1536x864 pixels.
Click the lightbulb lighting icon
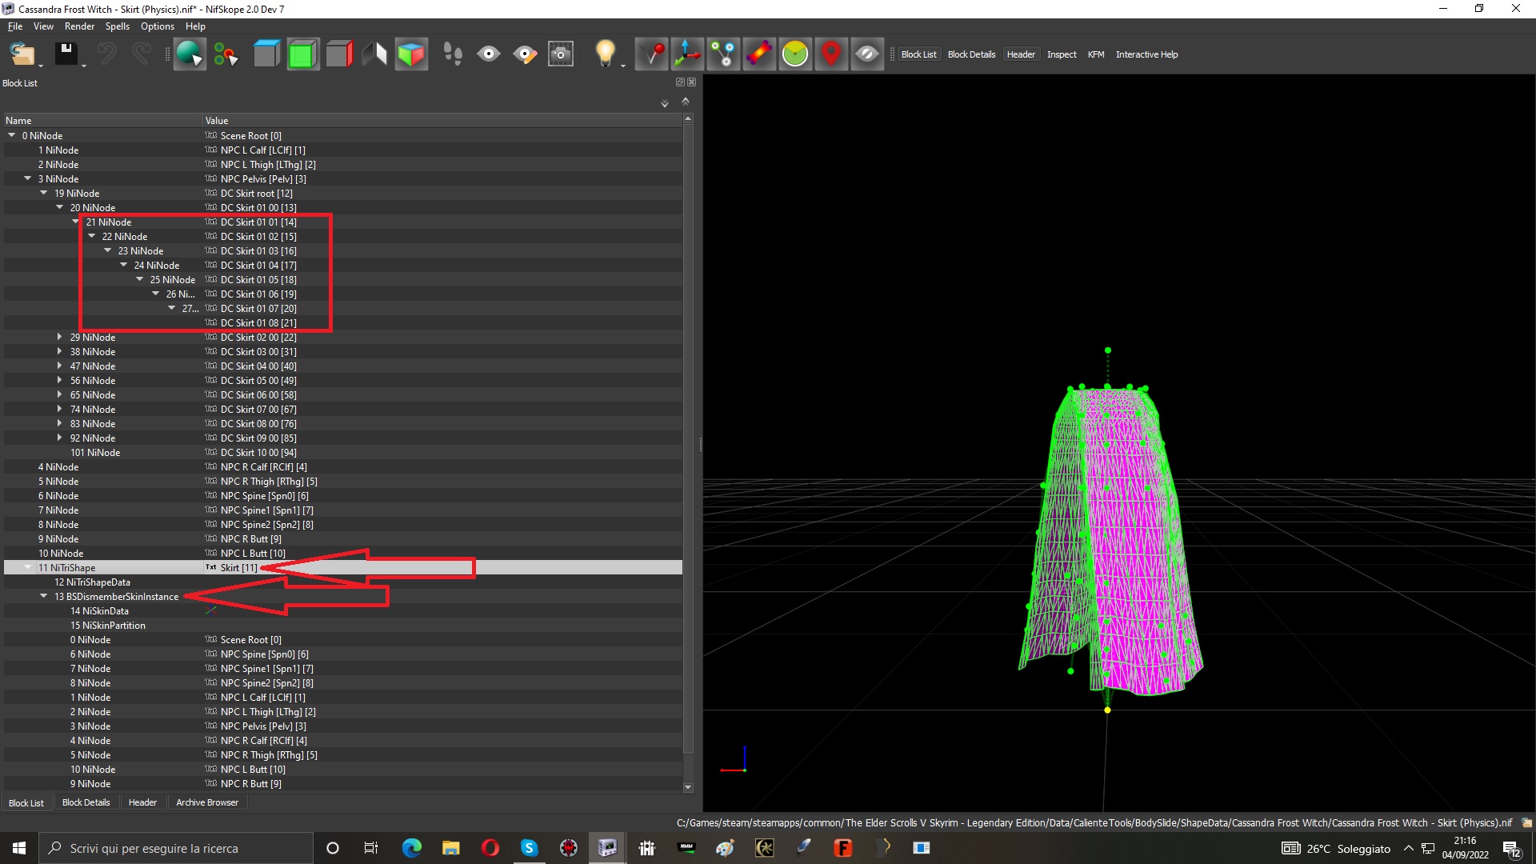point(606,54)
